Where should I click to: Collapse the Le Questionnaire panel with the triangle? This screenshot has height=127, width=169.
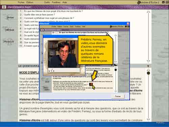(148, 66)
